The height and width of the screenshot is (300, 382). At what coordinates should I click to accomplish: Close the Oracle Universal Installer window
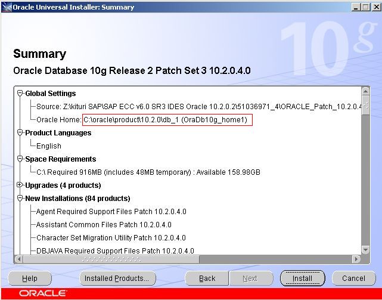[376, 7]
